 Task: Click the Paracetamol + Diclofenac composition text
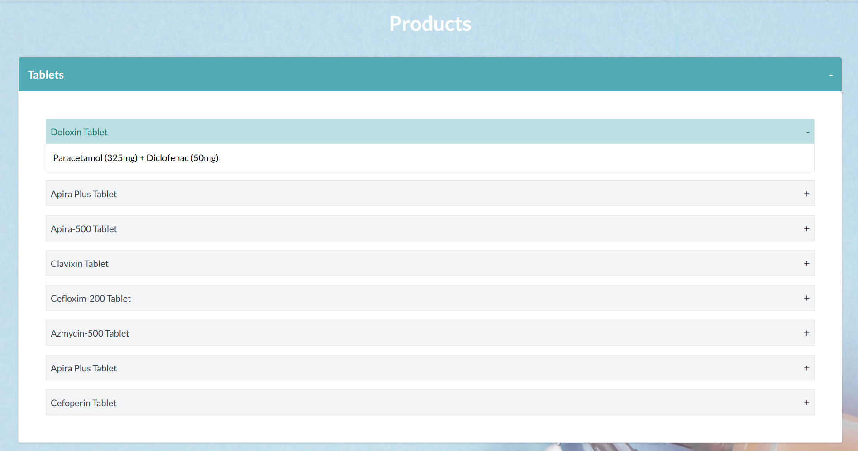[136, 158]
